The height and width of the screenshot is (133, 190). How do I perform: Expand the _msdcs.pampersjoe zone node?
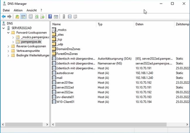pyautogui.click(x=13, y=37)
